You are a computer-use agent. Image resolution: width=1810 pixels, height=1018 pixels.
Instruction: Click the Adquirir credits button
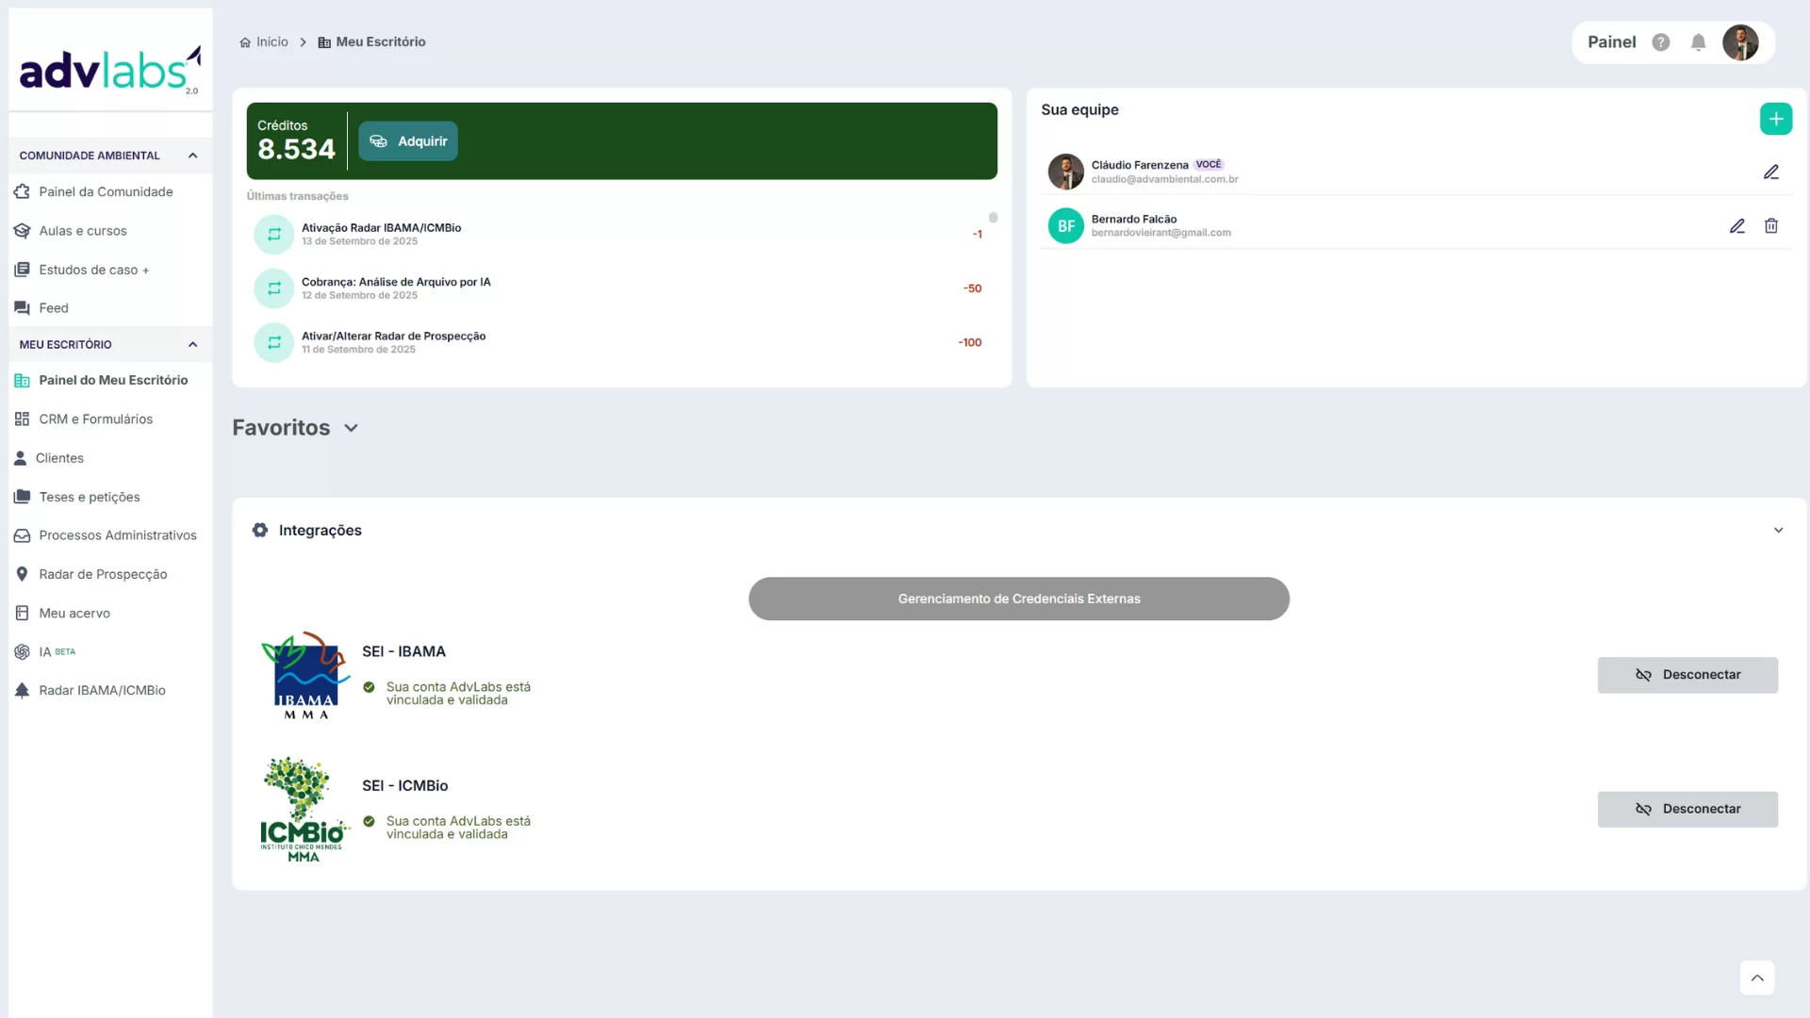(408, 141)
